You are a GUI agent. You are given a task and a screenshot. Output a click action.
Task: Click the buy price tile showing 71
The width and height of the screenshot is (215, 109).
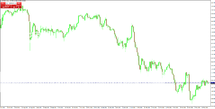[16, 6]
